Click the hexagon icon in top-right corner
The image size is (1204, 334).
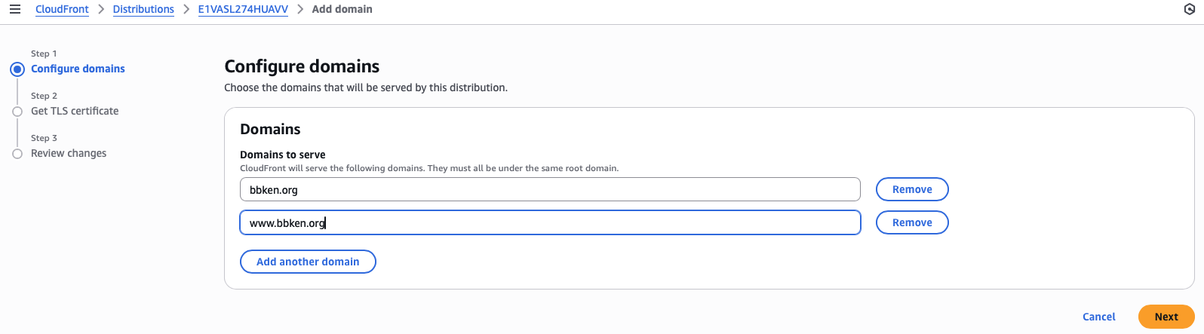coord(1190,10)
